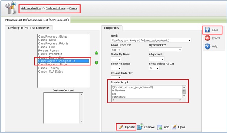Select the Maintain List Definition Case List tab
227x133 pixels.
point(37,20)
